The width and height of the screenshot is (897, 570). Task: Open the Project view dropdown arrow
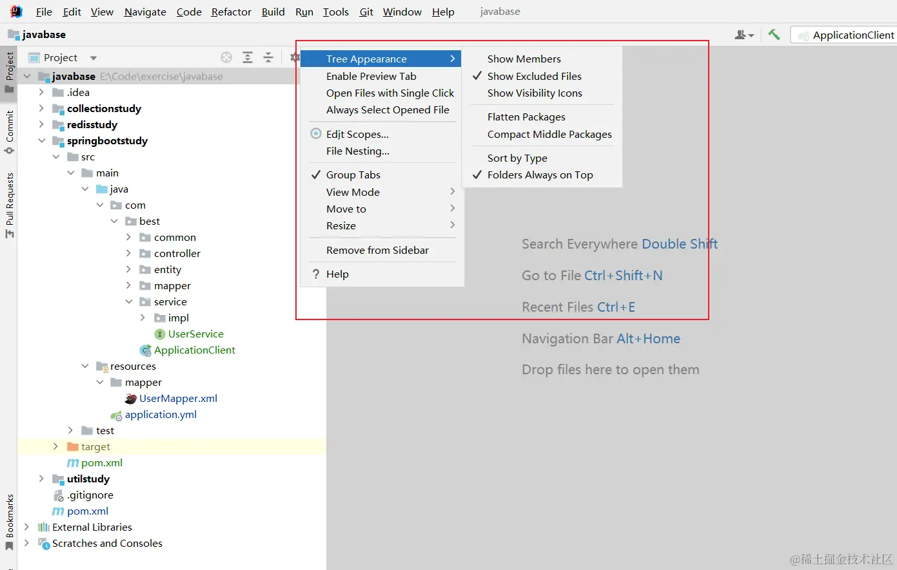coord(93,58)
